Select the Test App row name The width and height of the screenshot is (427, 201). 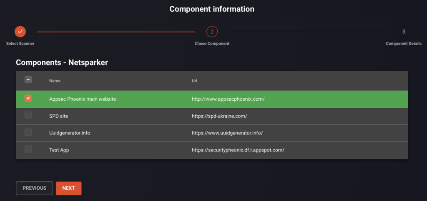click(59, 150)
